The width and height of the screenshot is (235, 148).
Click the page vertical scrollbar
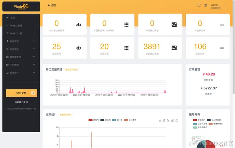pyautogui.click(x=234, y=47)
